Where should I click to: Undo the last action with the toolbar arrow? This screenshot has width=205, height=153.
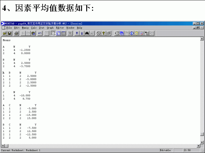[40, 33]
